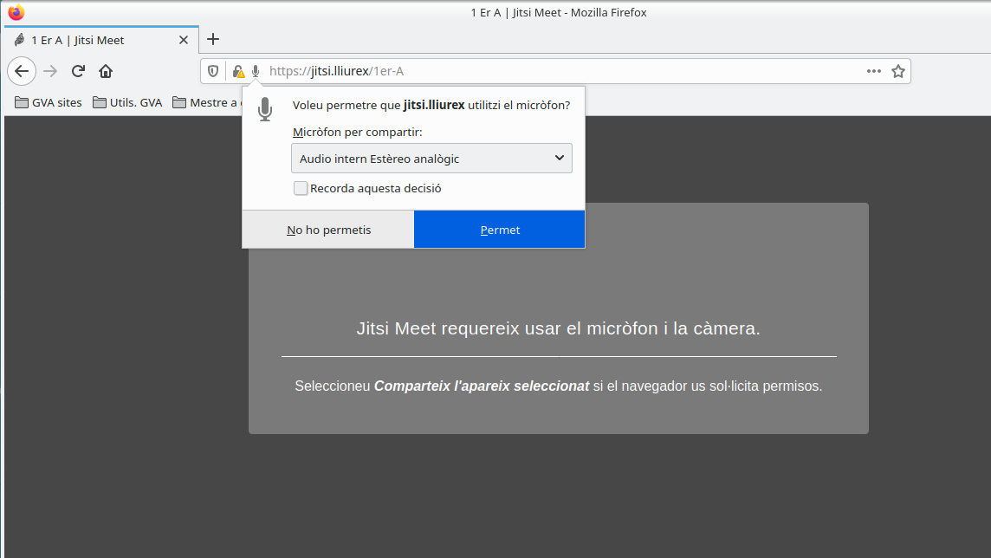This screenshot has height=558, width=991.
Task: Click the microphone permission icon in address bar
Action: (256, 71)
